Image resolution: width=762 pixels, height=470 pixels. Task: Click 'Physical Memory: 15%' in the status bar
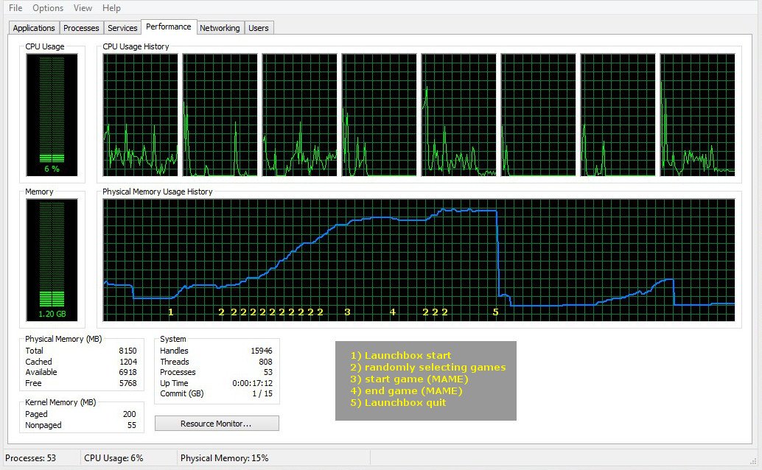click(225, 458)
